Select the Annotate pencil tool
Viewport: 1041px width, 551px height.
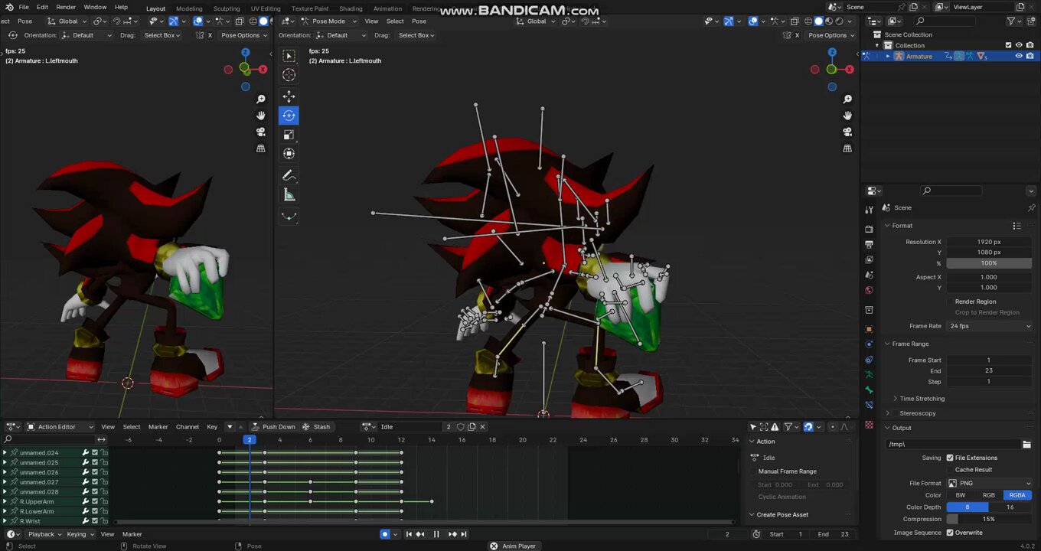pyautogui.click(x=289, y=176)
